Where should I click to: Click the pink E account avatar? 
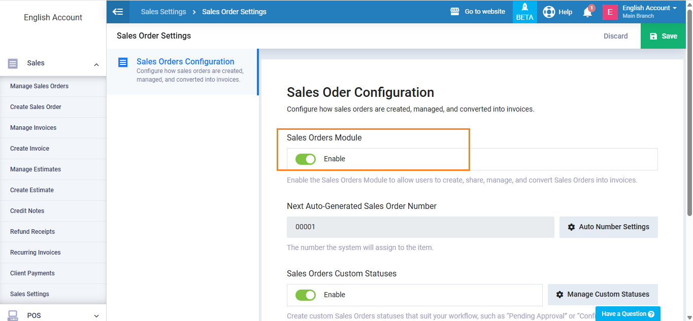610,12
